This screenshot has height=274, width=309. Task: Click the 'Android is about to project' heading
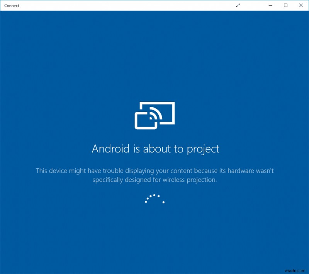(x=154, y=149)
